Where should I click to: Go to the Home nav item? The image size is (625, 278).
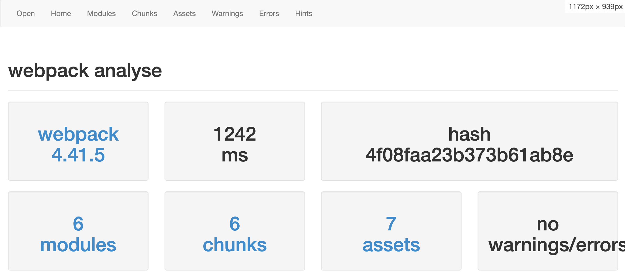pyautogui.click(x=61, y=13)
